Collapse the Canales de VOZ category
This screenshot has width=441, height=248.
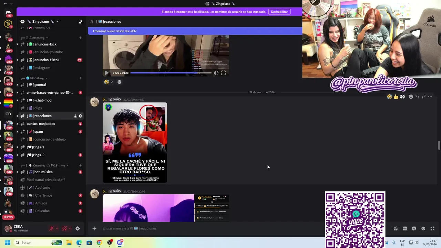(45, 165)
